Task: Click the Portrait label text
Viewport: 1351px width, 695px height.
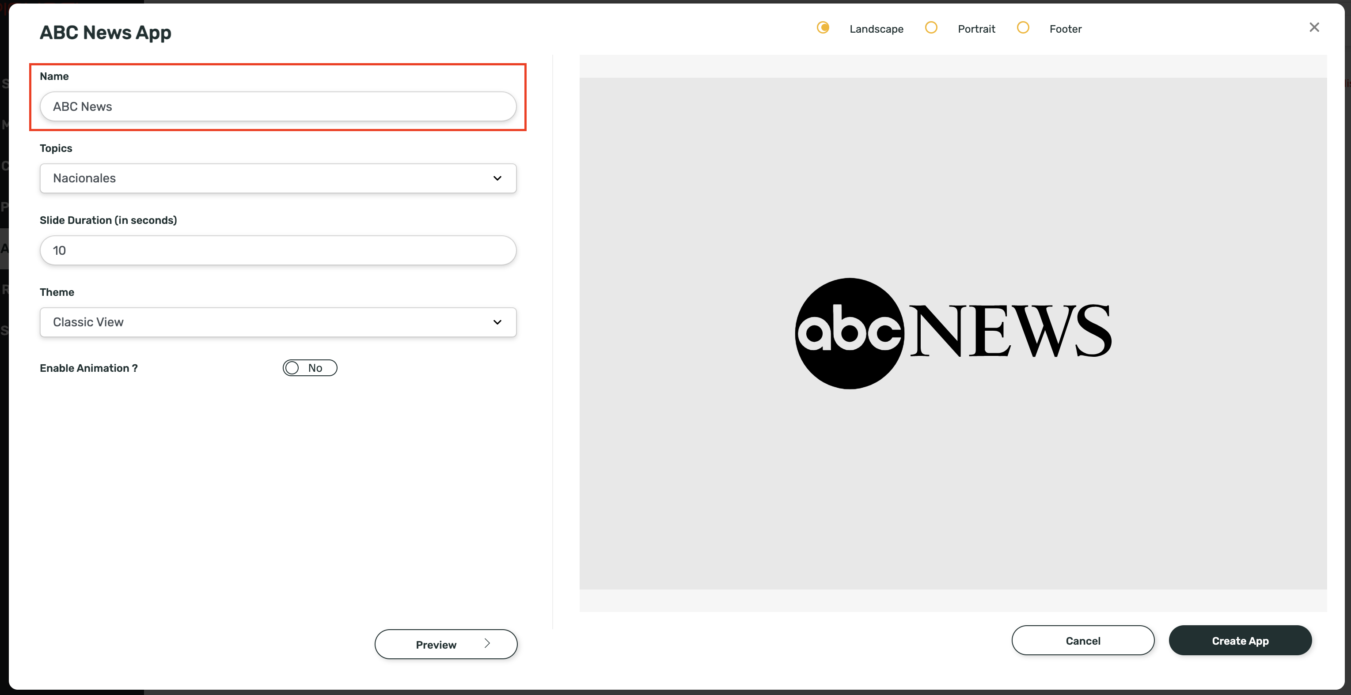Action: point(976,29)
